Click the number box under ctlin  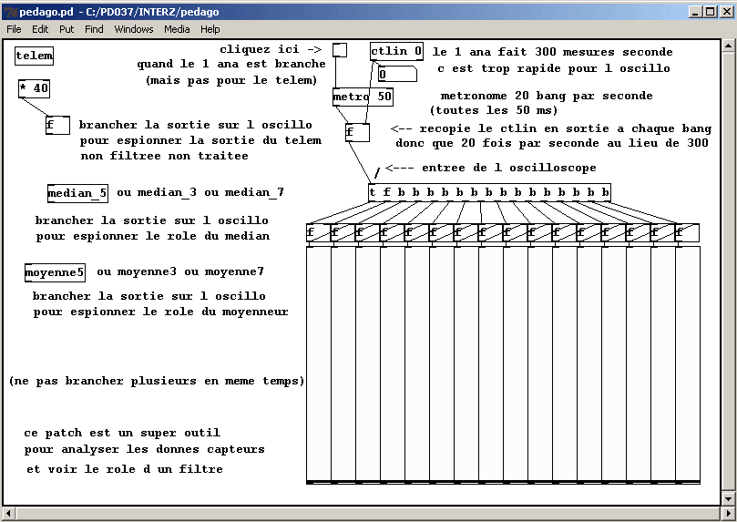[396, 75]
